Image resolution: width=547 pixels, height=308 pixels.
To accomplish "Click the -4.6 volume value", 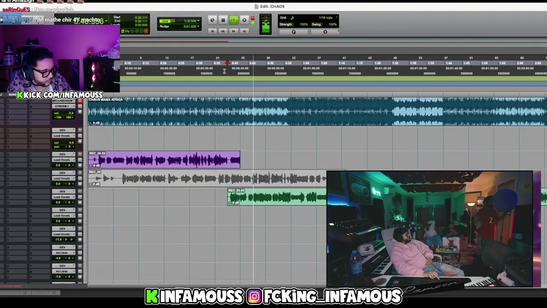I will tap(59, 258).
